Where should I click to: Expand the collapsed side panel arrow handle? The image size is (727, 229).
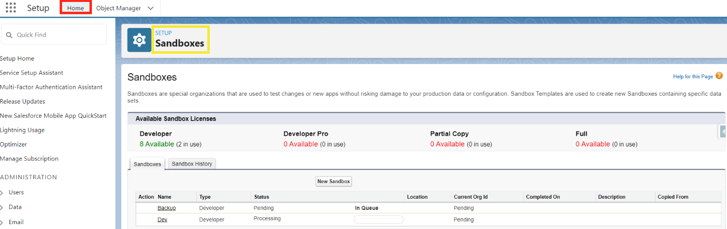(x=722, y=131)
